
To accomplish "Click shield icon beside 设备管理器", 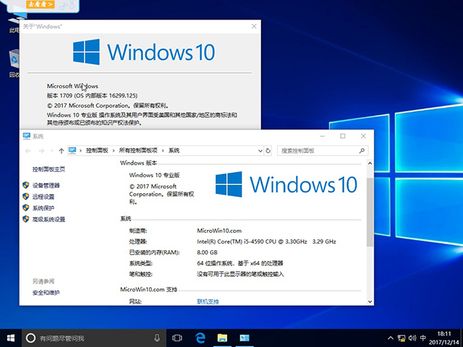I will (x=26, y=185).
